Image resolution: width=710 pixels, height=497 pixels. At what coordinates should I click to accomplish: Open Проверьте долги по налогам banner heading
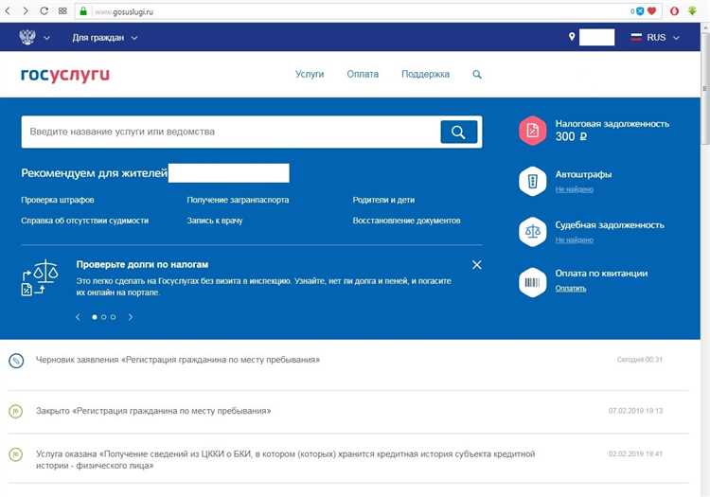(x=142, y=264)
